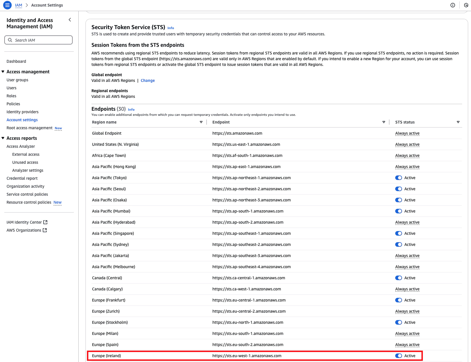Image resolution: width=471 pixels, height=362 pixels.
Task: Open Policies in the sidebar
Action: point(13,104)
